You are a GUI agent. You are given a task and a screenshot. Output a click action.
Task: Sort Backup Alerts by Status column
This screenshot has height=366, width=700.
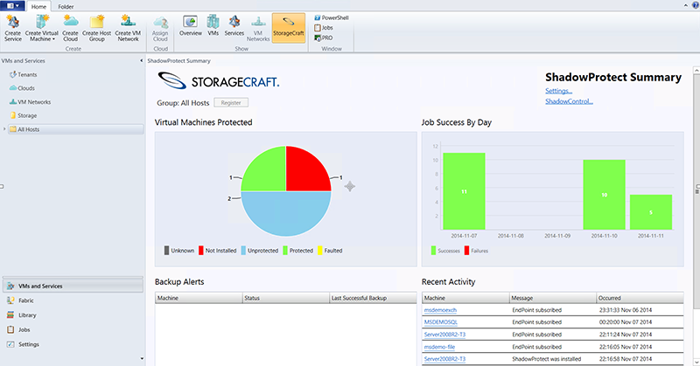(286, 298)
